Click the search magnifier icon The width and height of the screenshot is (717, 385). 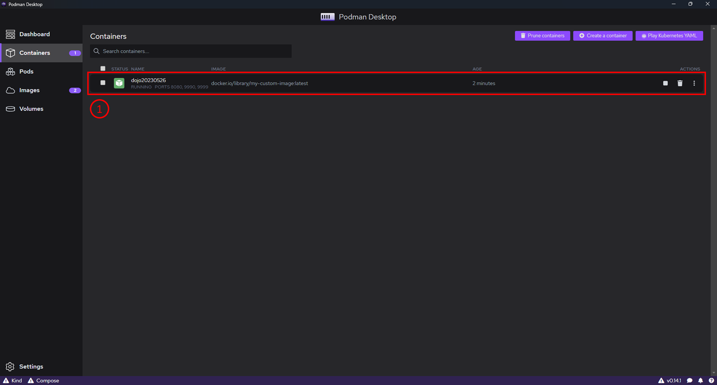pyautogui.click(x=96, y=51)
